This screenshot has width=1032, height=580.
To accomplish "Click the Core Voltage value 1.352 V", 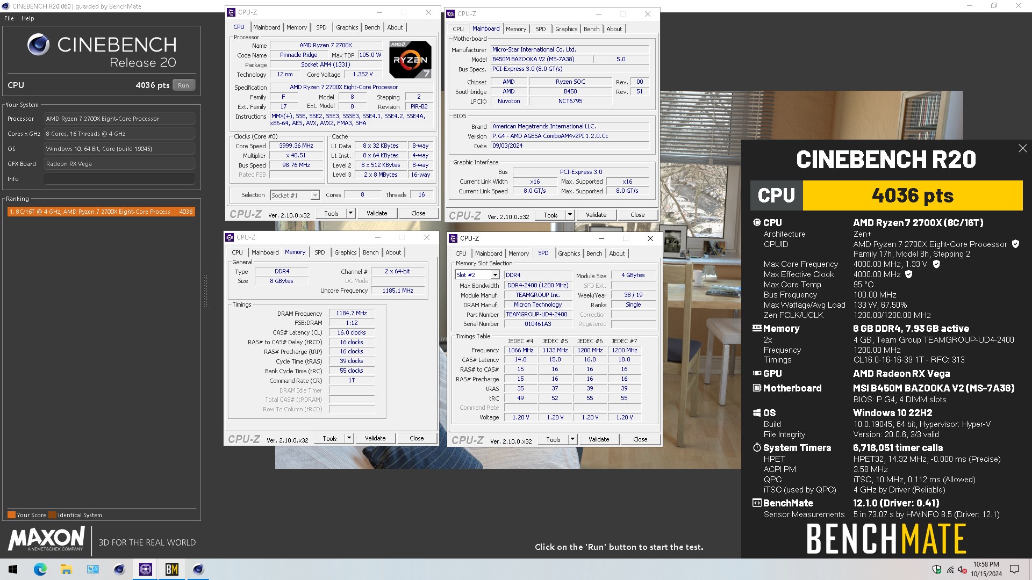I will 363,74.
